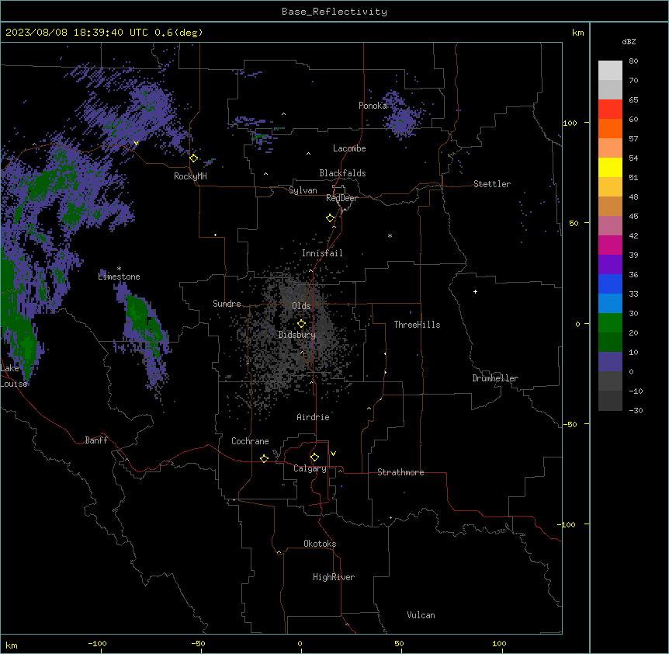Screen dimensions: 669x654
Task: Pick the magenta 39 dBZ legend swatch
Action: click(610, 245)
